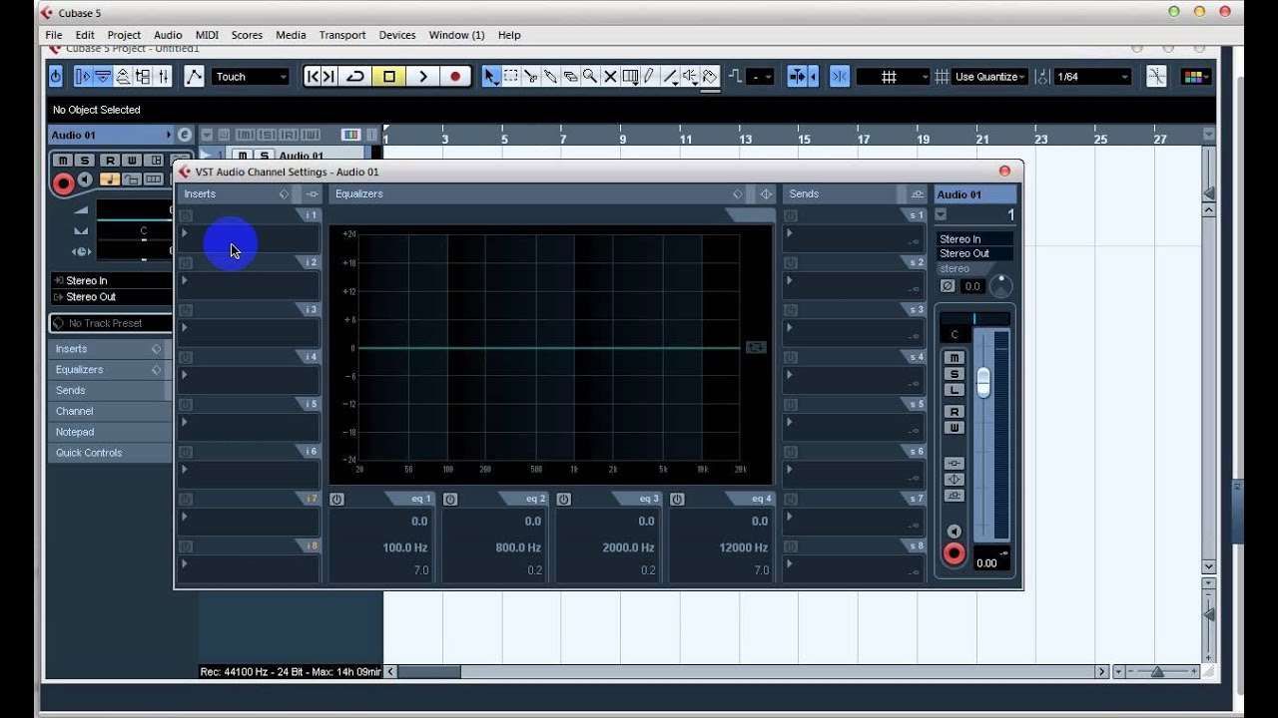Go to previous marker in transport
The width and height of the screenshot is (1278, 718).
[313, 77]
